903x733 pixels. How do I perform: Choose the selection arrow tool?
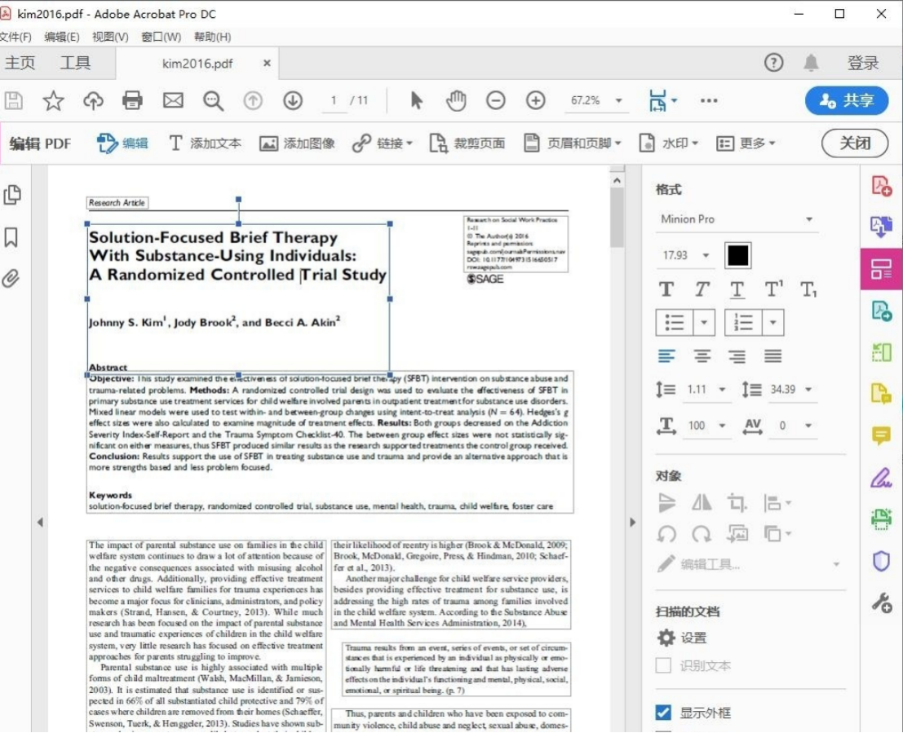(x=416, y=101)
